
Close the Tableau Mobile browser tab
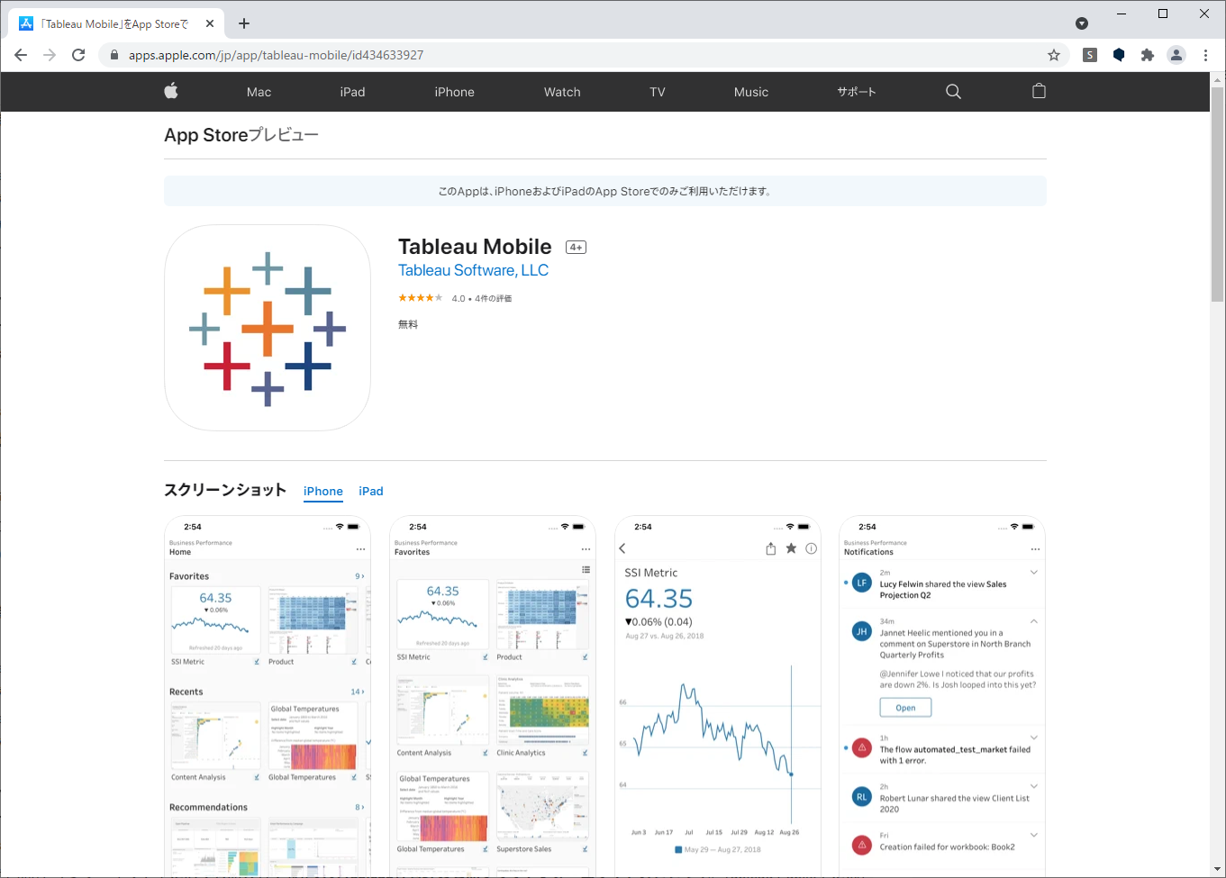click(210, 23)
